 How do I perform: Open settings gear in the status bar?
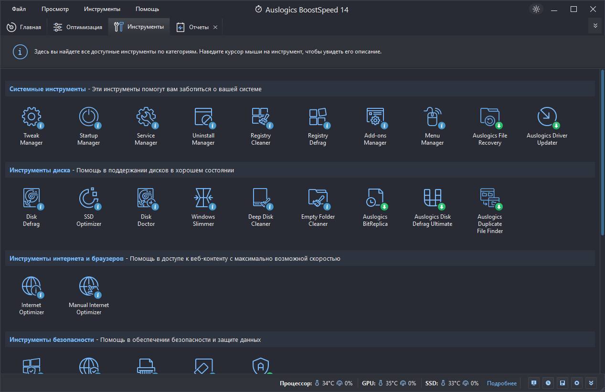click(577, 383)
